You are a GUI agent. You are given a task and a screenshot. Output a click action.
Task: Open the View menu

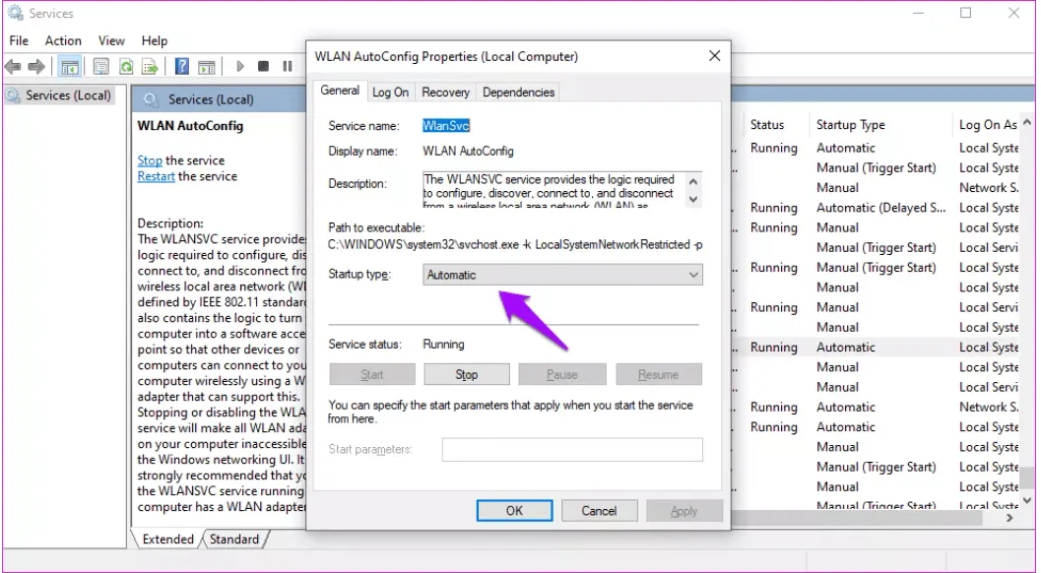click(x=111, y=40)
